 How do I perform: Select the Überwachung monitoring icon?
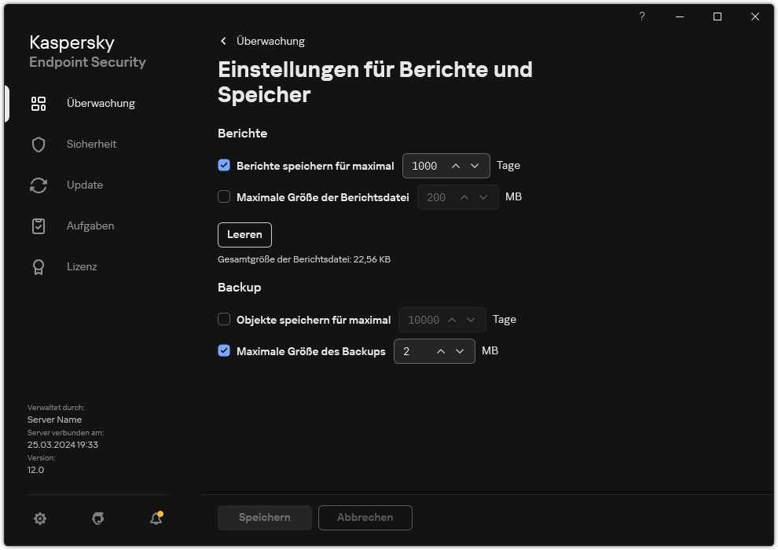(x=38, y=103)
